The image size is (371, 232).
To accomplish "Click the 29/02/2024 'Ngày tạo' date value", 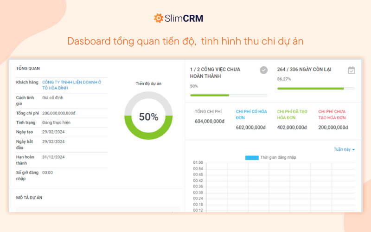I will tap(53, 132).
